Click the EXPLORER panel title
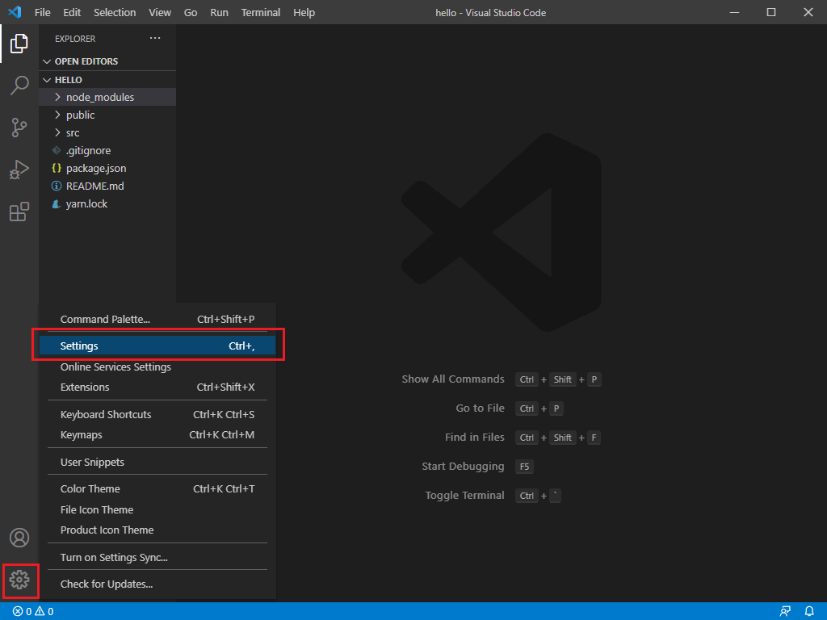The width and height of the screenshot is (827, 620). click(75, 39)
